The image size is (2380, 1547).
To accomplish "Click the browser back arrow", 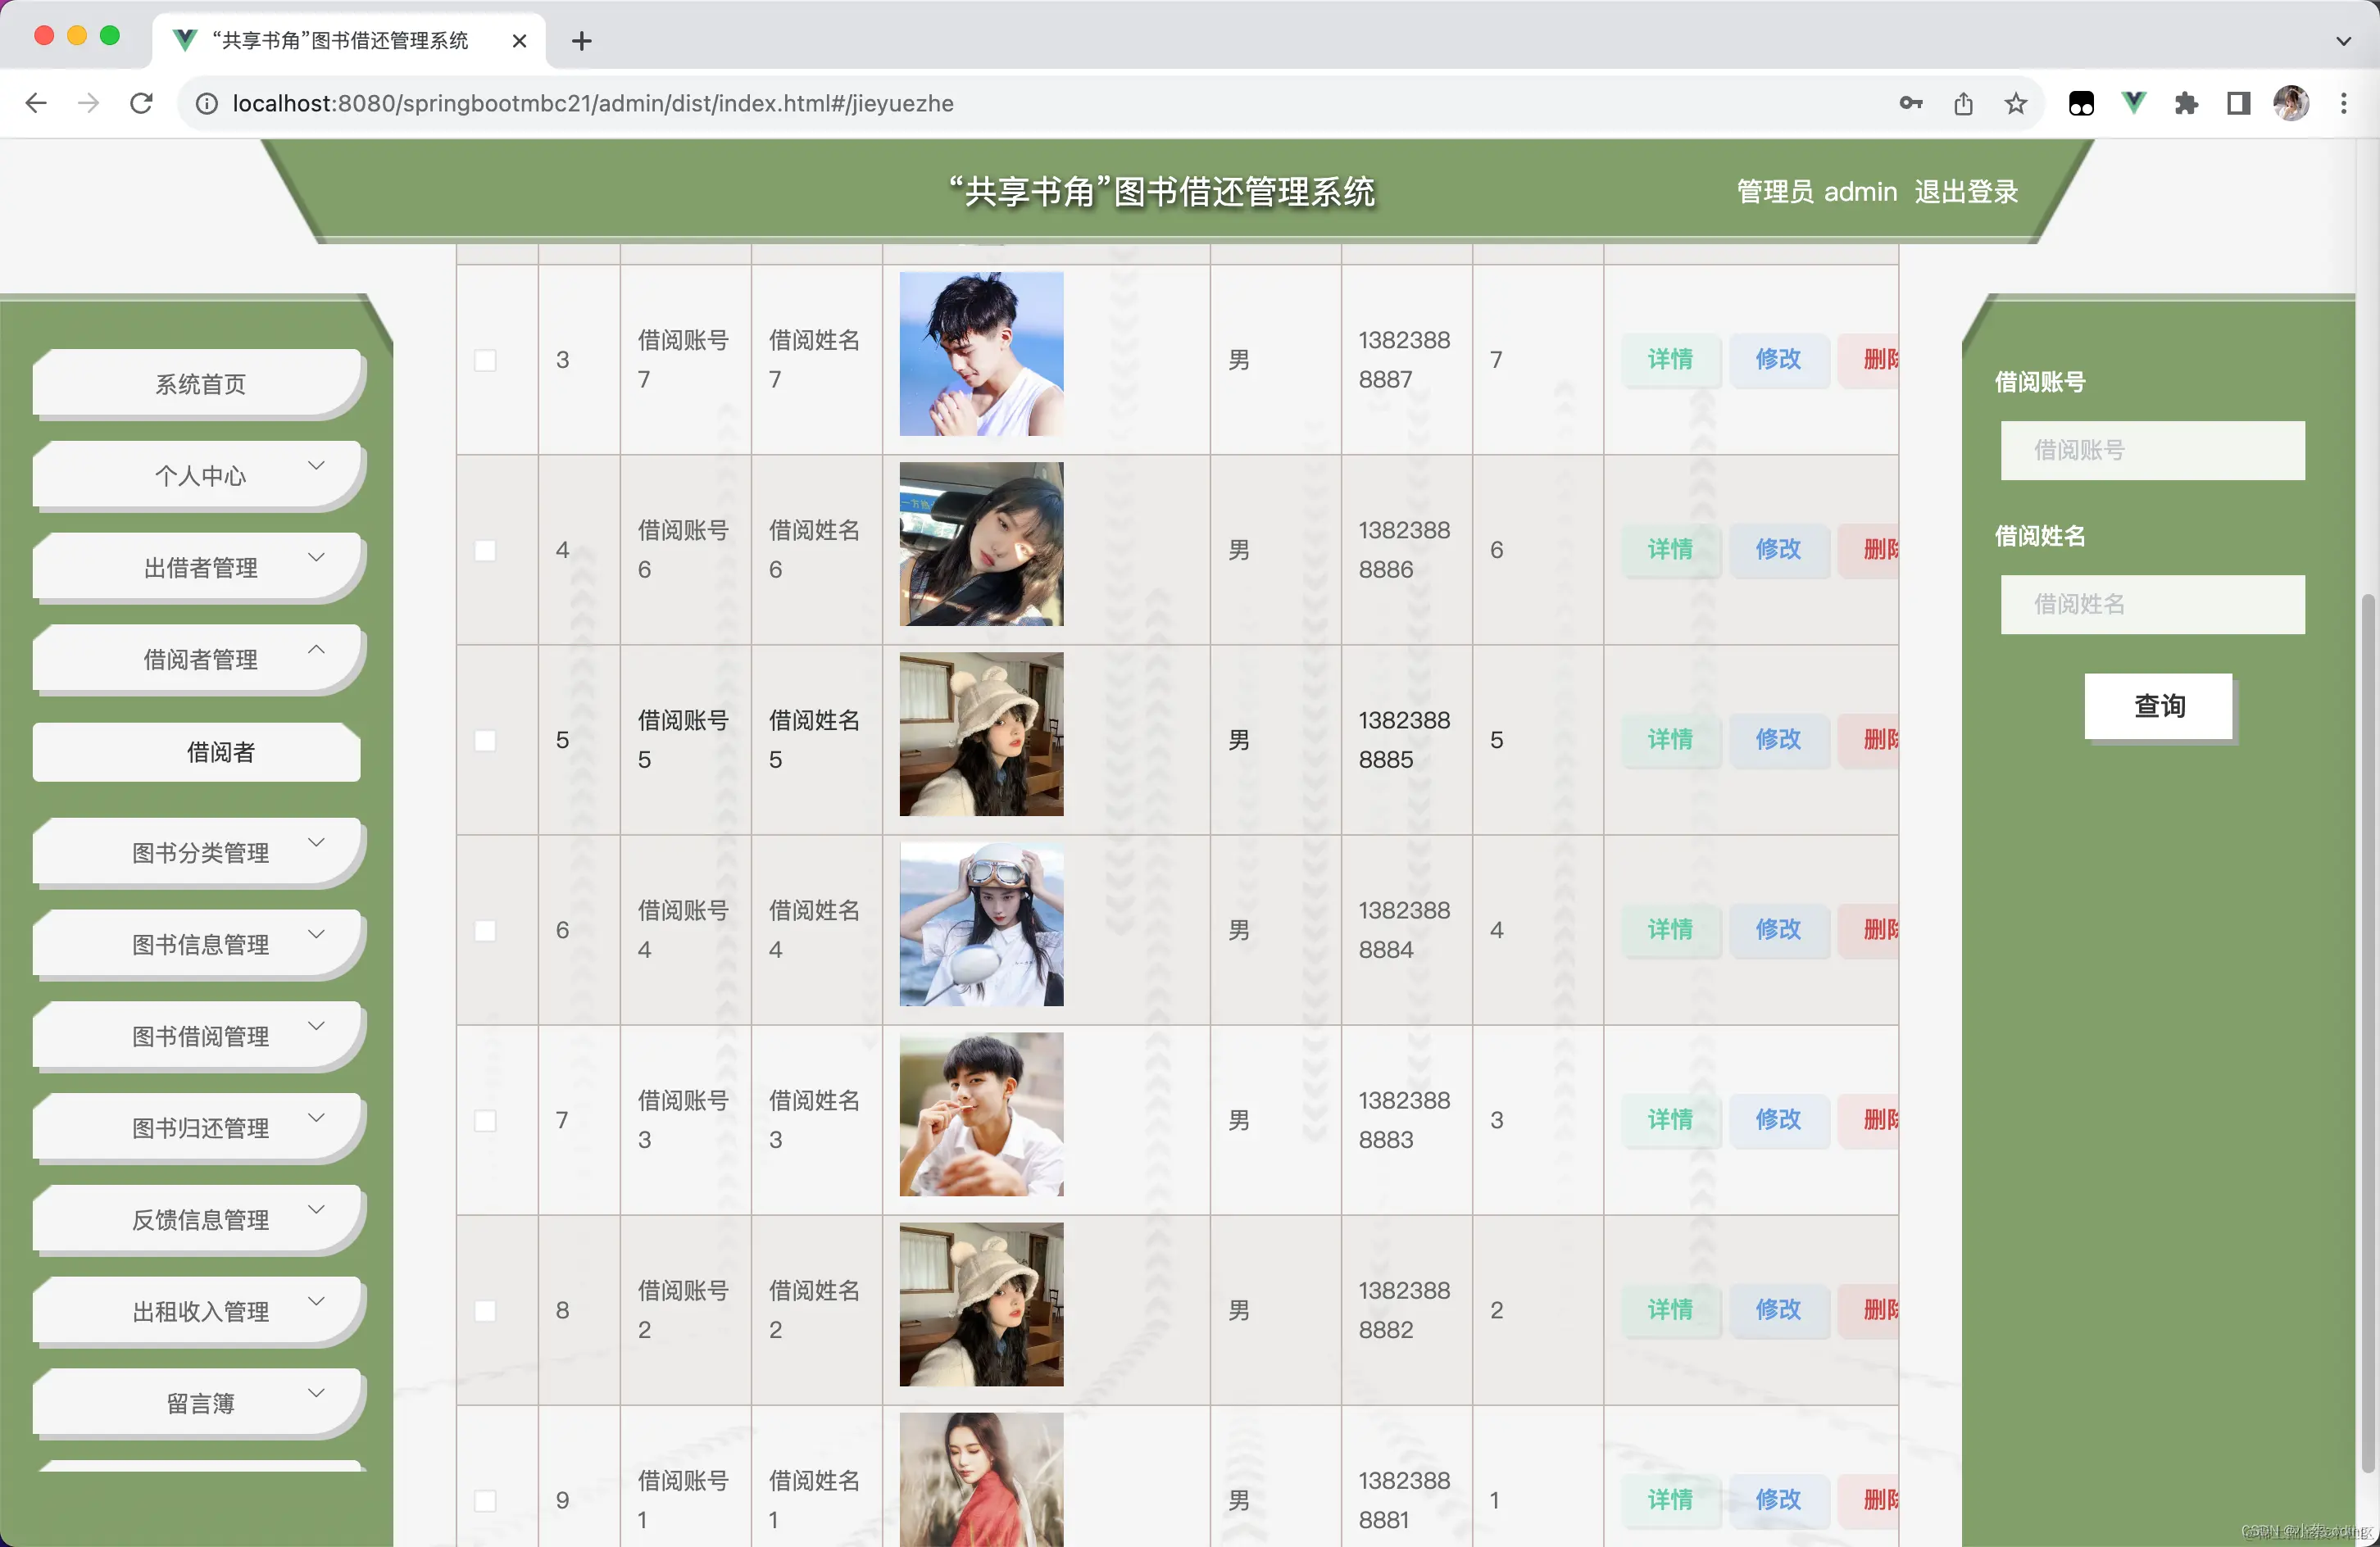I will tap(36, 103).
